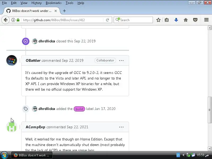Open the Windows Start orb

pos(4,155)
